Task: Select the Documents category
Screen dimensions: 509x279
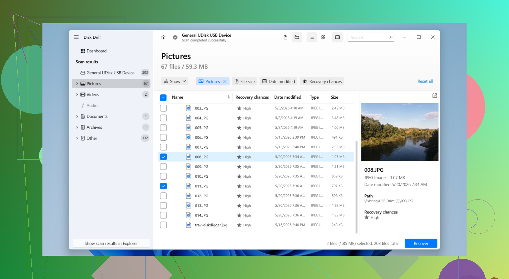Action: 111,116
